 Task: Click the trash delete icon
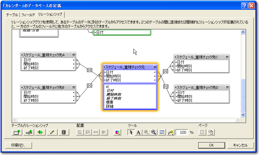[x=63, y=132]
